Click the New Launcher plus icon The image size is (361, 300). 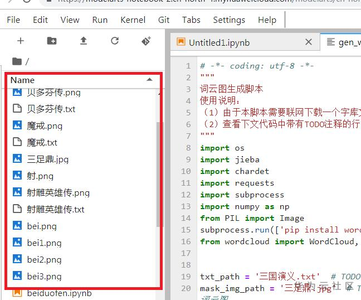click(21, 41)
